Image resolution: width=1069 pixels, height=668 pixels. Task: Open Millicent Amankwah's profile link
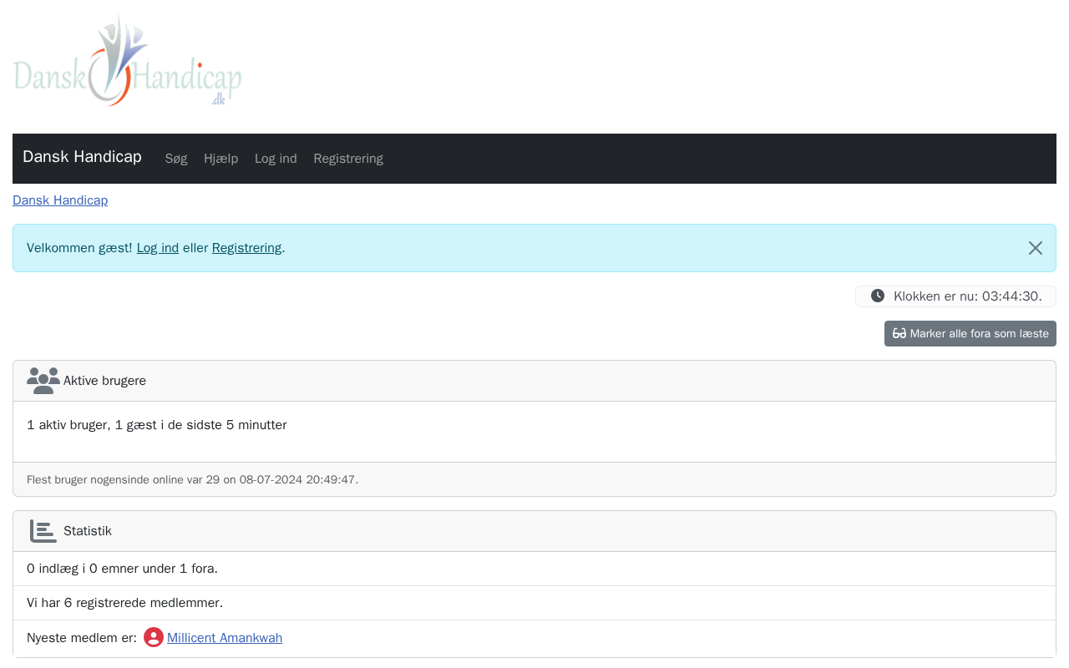[225, 638]
